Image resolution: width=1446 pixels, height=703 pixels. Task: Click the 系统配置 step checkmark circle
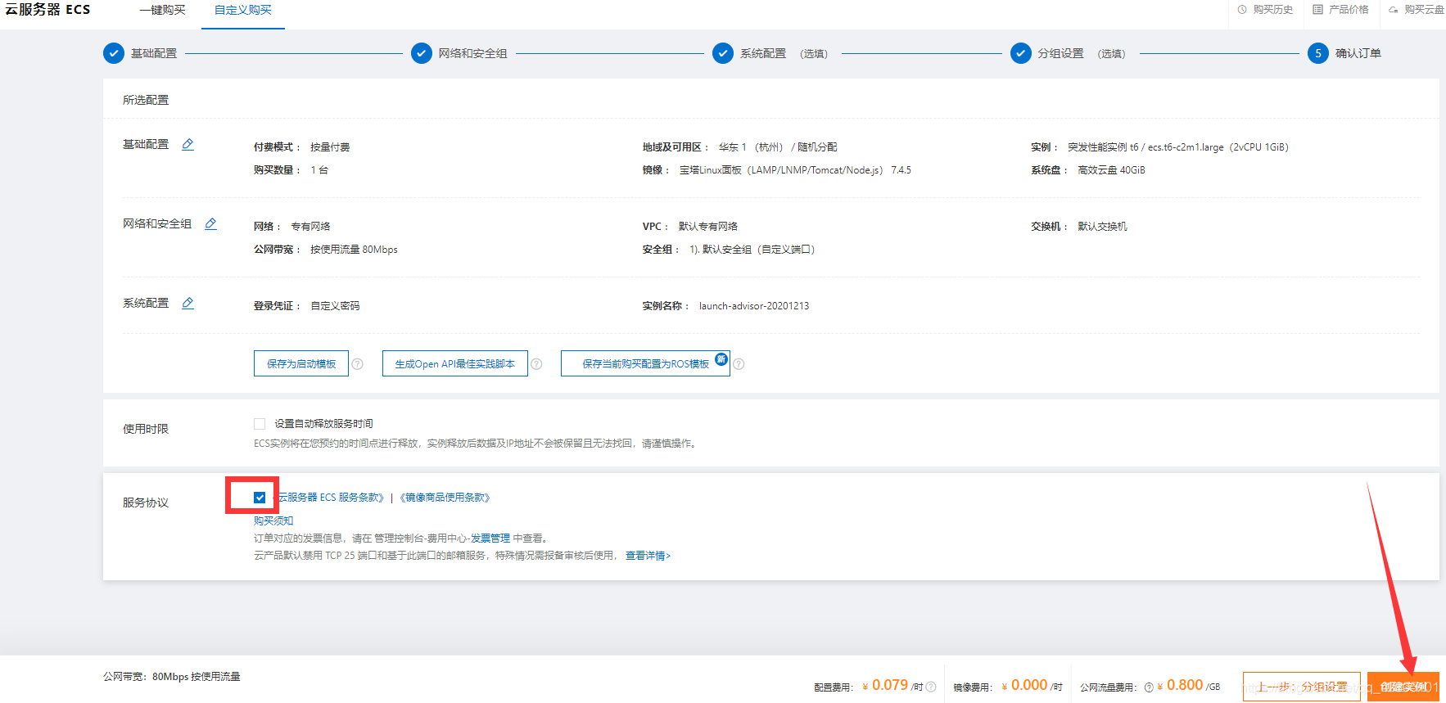pyautogui.click(x=723, y=53)
